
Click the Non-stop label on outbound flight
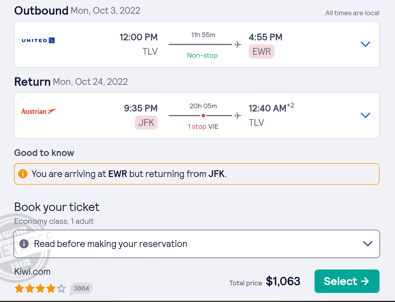[x=202, y=55]
